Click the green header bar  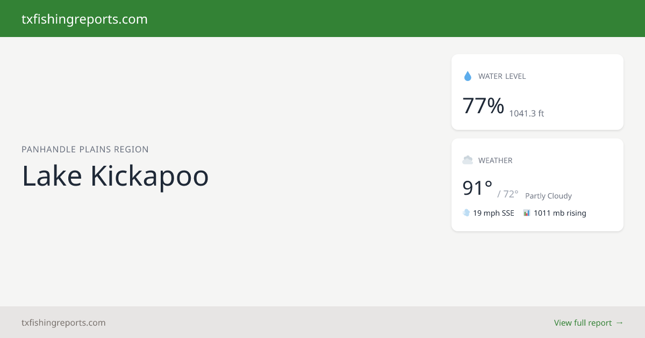coord(322,18)
